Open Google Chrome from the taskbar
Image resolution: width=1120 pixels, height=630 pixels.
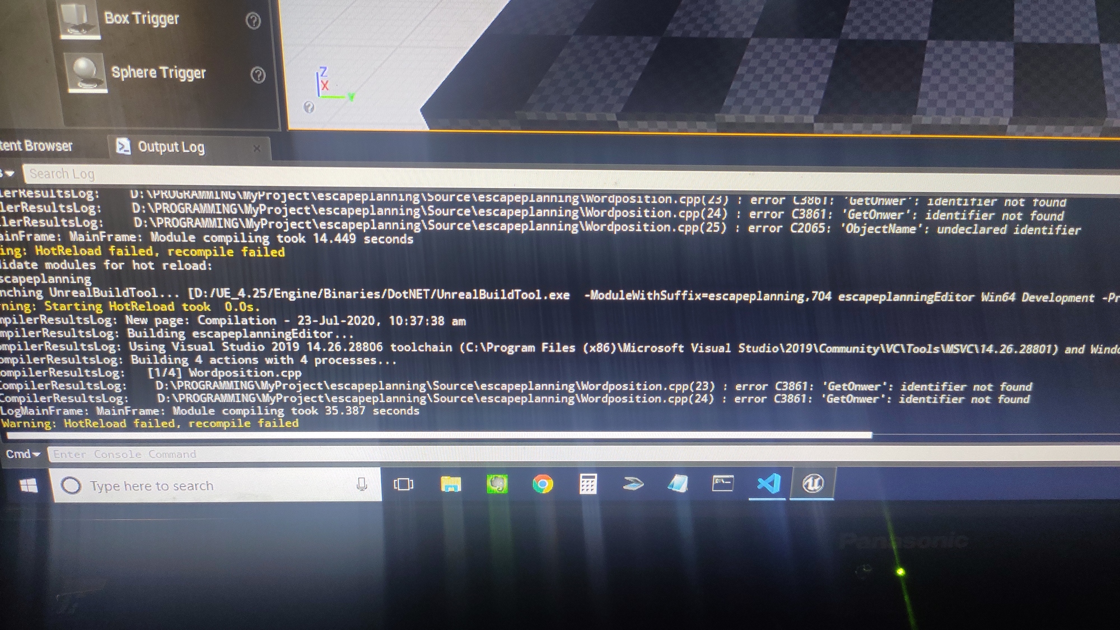[x=542, y=483]
